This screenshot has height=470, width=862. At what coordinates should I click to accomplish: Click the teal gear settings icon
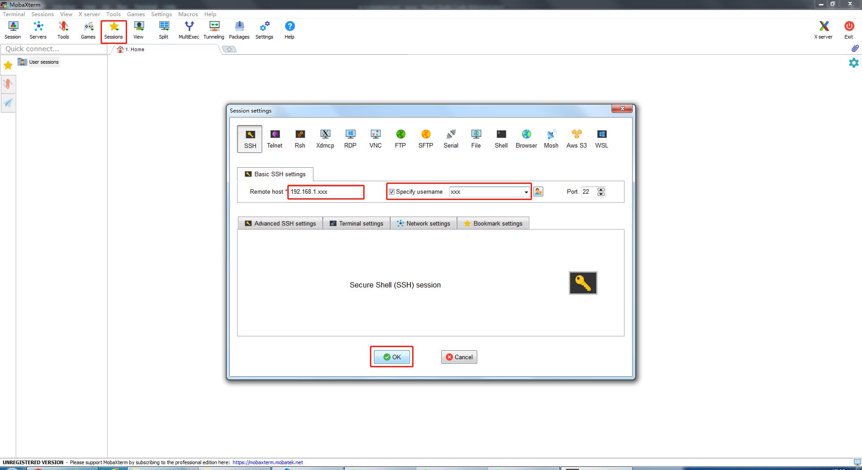[853, 63]
